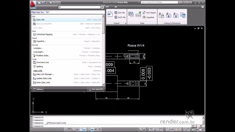
Task: Open the status bar tray menu arrow
Action: click(x=198, y=129)
